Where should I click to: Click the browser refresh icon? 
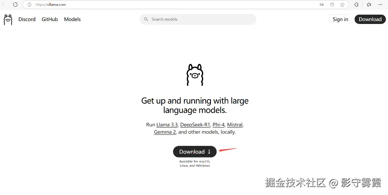click(x=15, y=4)
